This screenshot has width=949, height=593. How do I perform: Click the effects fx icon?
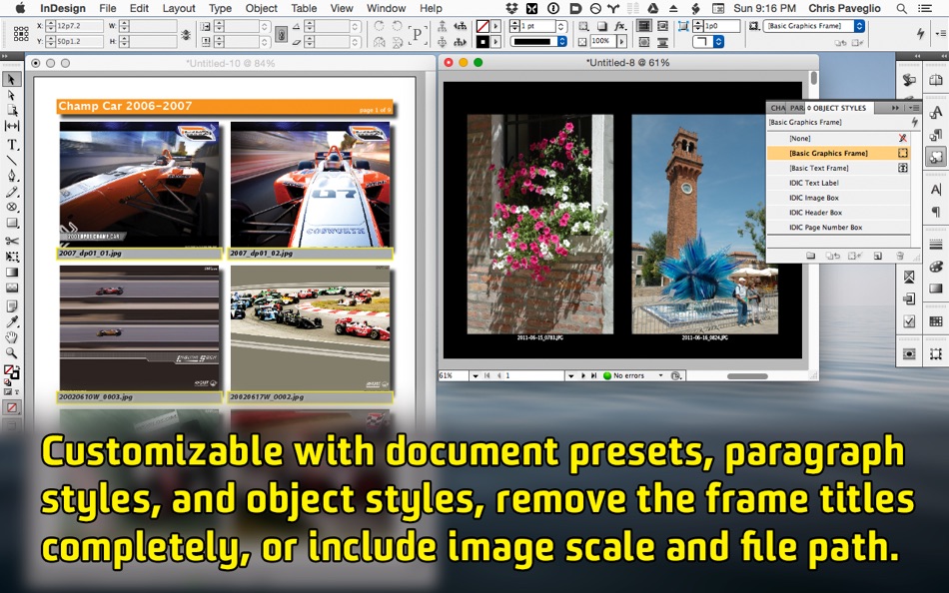pos(619,26)
